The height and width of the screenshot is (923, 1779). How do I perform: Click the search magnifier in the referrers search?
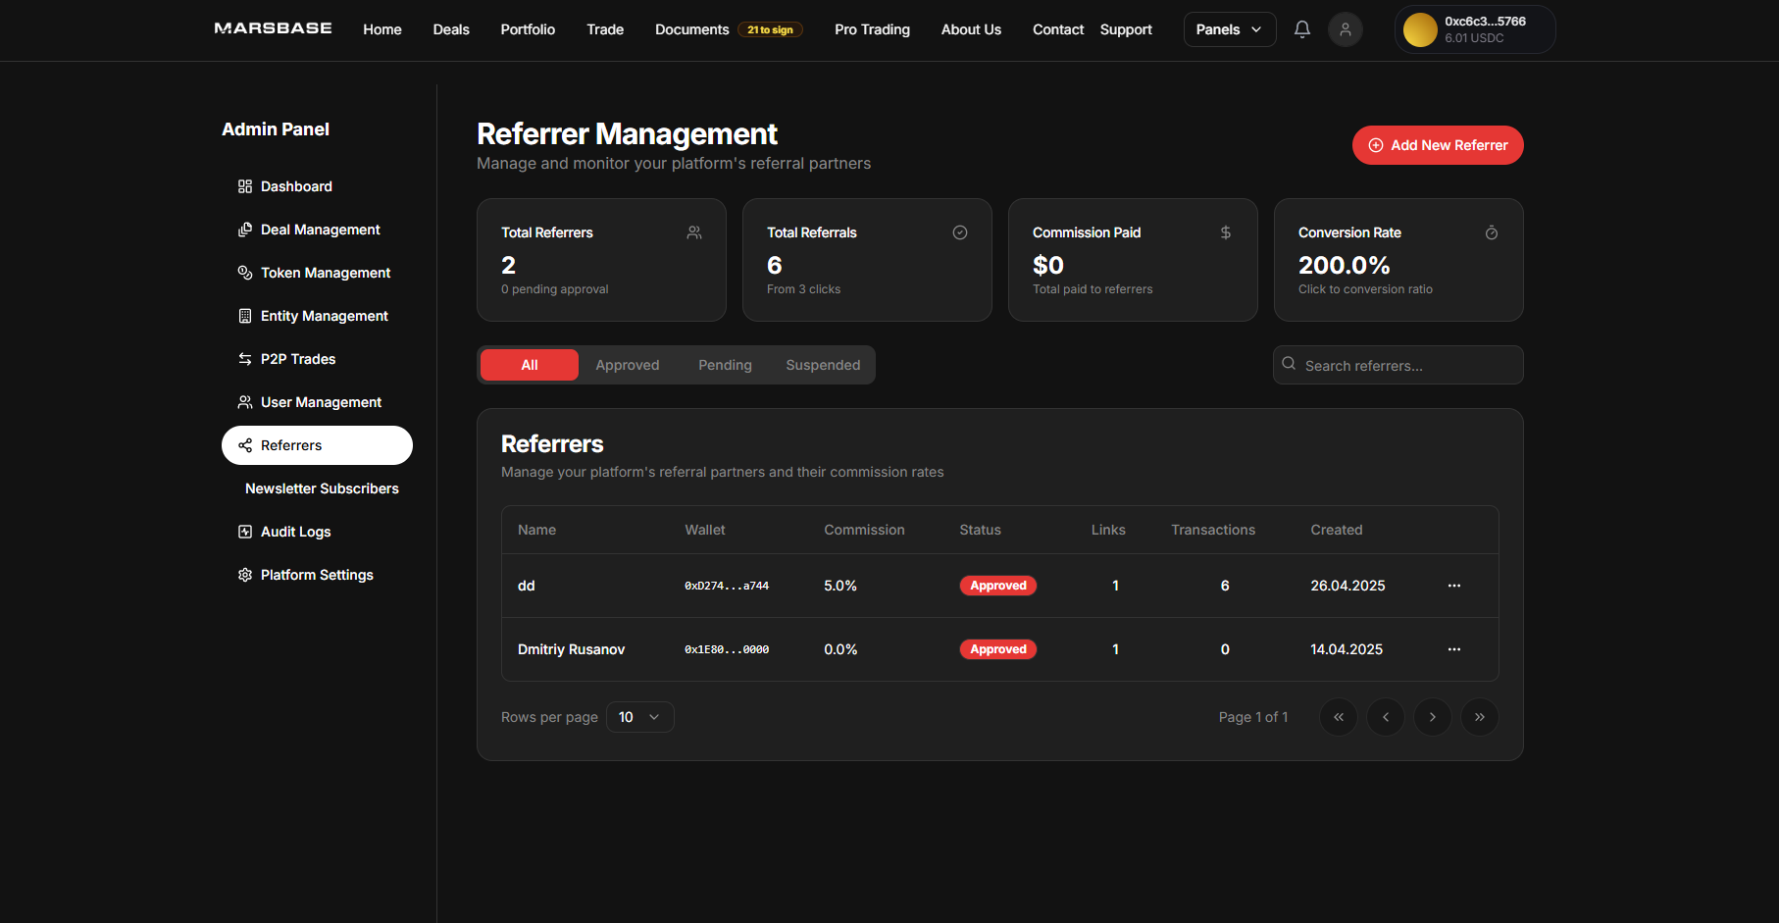click(1289, 364)
